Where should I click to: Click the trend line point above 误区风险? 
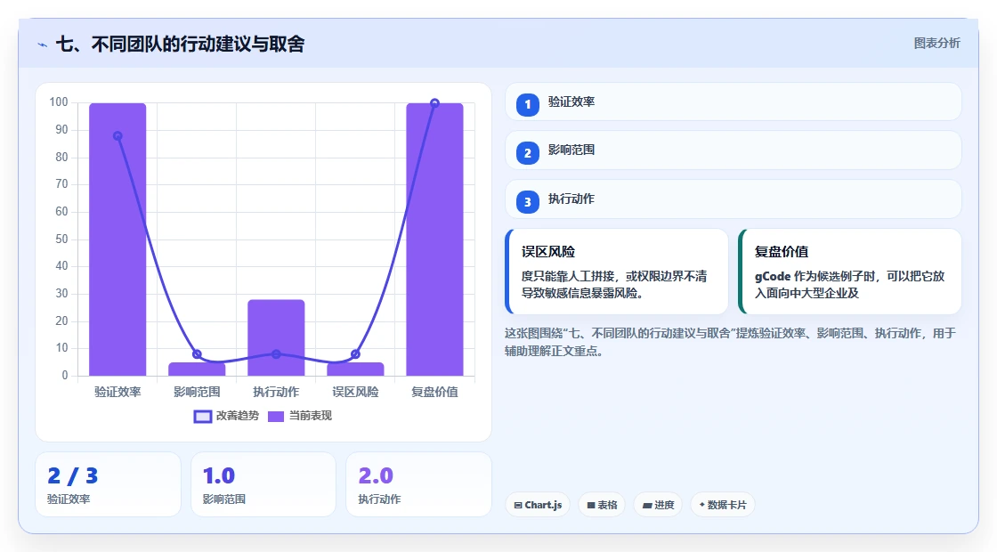pyautogui.click(x=355, y=354)
